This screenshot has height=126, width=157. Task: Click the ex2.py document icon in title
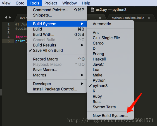92,10
